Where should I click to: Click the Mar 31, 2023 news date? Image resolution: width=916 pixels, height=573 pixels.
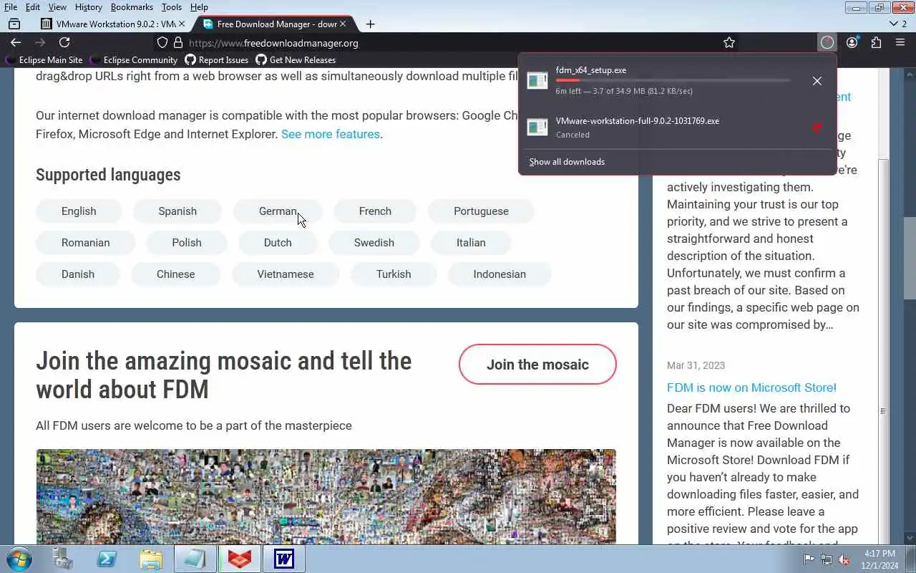tap(696, 365)
